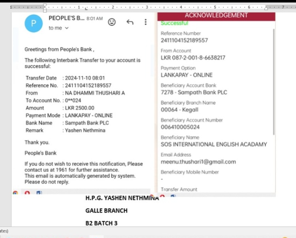Click From Account LKR 087-2-001-8-6638217
Viewport: 296px width, 238px height.
(193, 58)
